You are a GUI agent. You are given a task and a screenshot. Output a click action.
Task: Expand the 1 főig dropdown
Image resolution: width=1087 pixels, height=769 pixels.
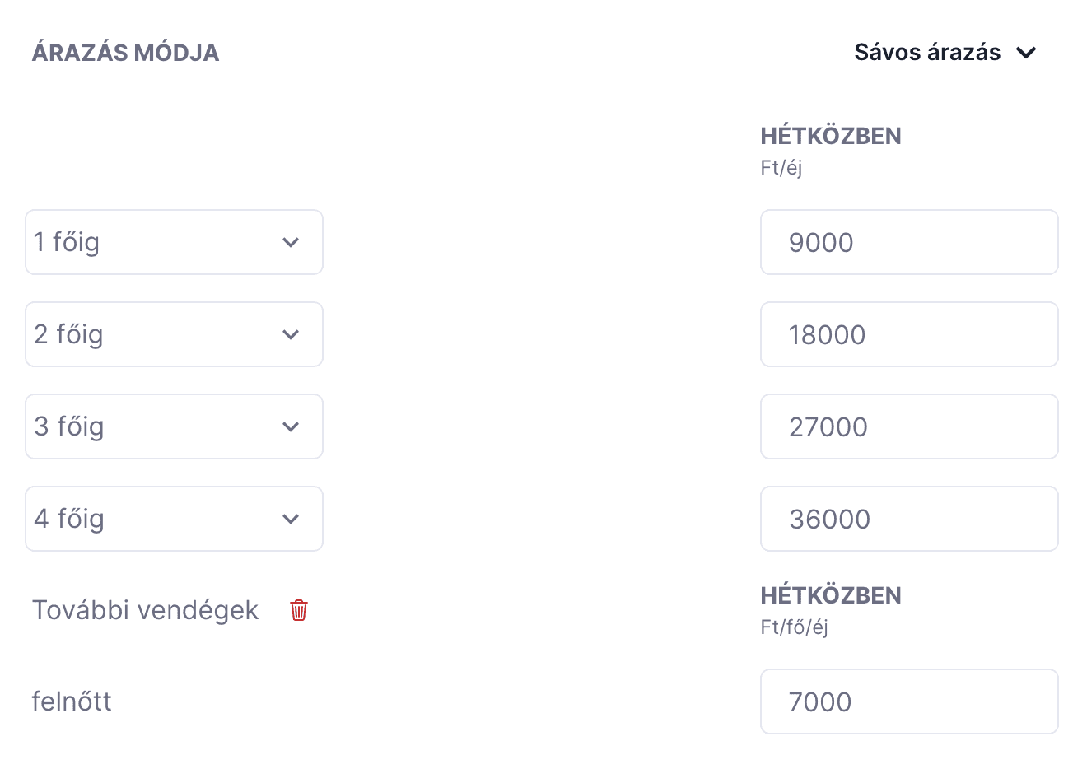(174, 242)
